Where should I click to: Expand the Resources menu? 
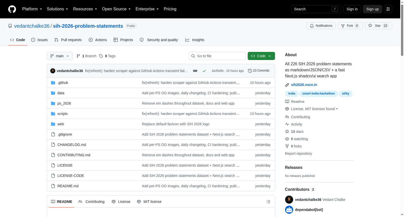(85, 9)
